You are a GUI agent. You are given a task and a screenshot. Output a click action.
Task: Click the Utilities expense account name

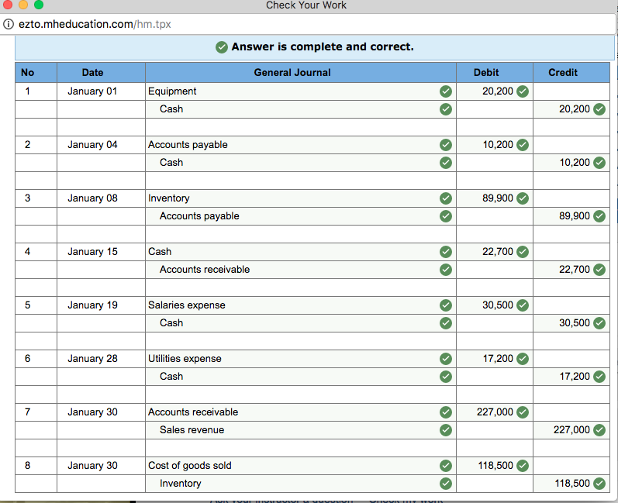(185, 359)
